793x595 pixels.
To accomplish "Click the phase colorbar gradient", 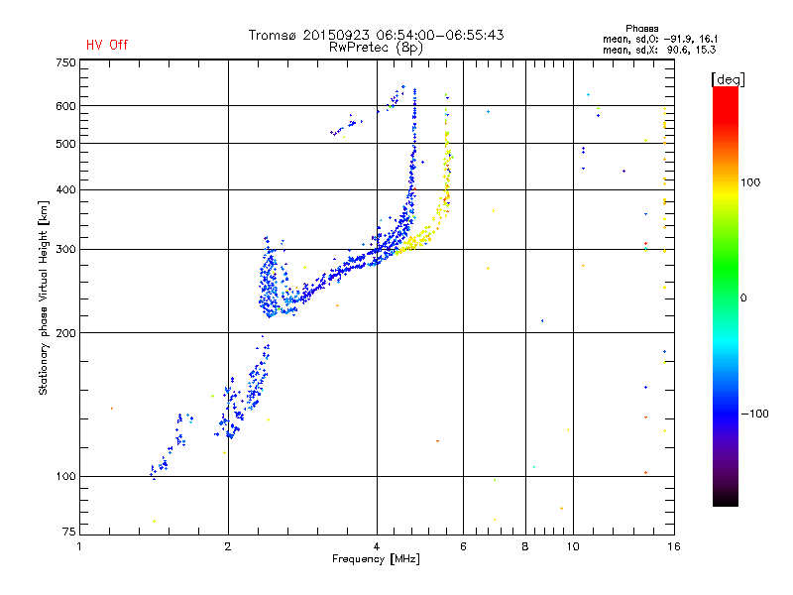I will (x=726, y=296).
